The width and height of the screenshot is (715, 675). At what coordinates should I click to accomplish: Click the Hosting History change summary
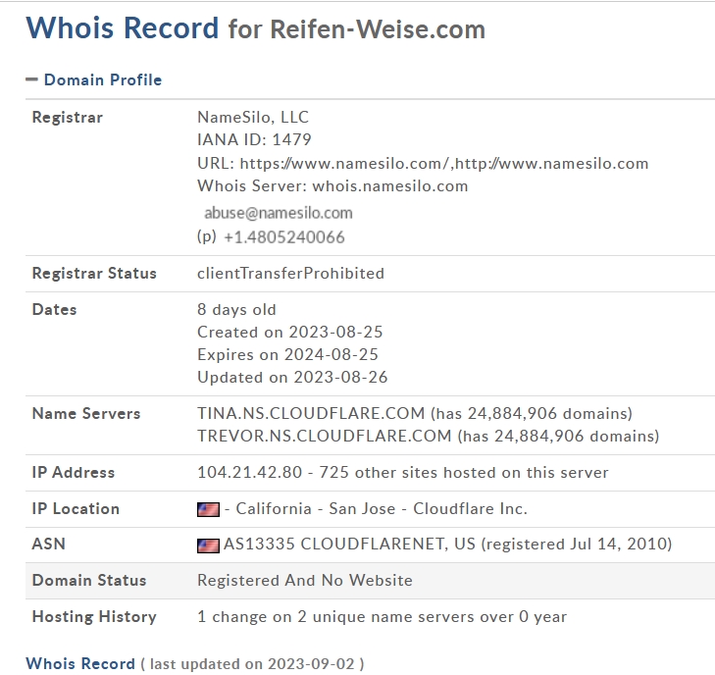coord(383,616)
